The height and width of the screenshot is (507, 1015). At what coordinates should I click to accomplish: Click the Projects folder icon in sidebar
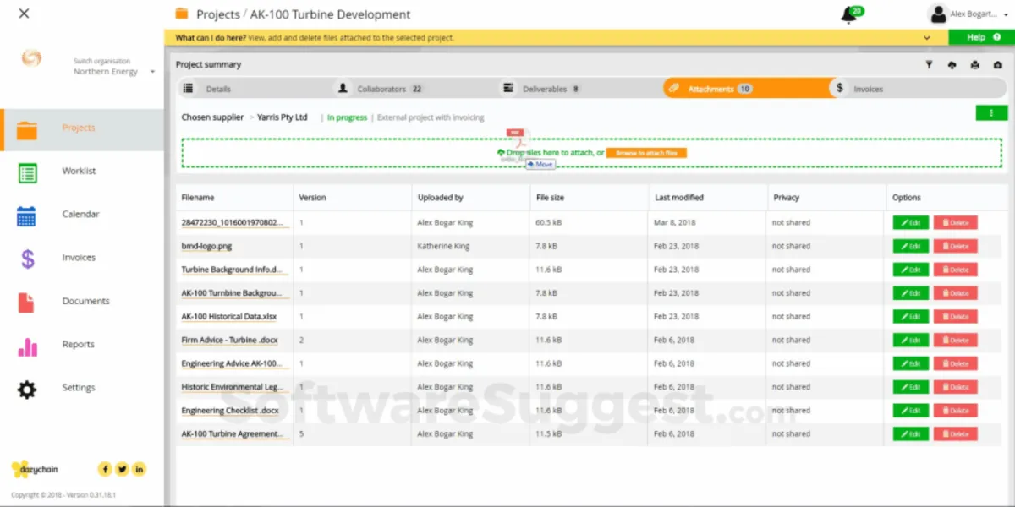27,129
